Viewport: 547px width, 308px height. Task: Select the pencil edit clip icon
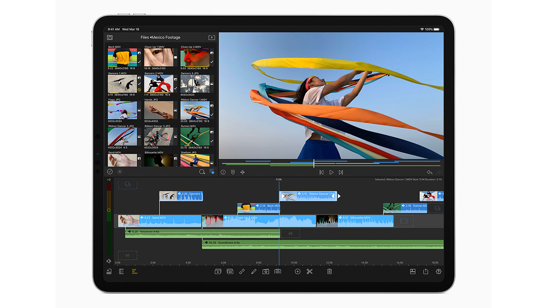coord(254,271)
